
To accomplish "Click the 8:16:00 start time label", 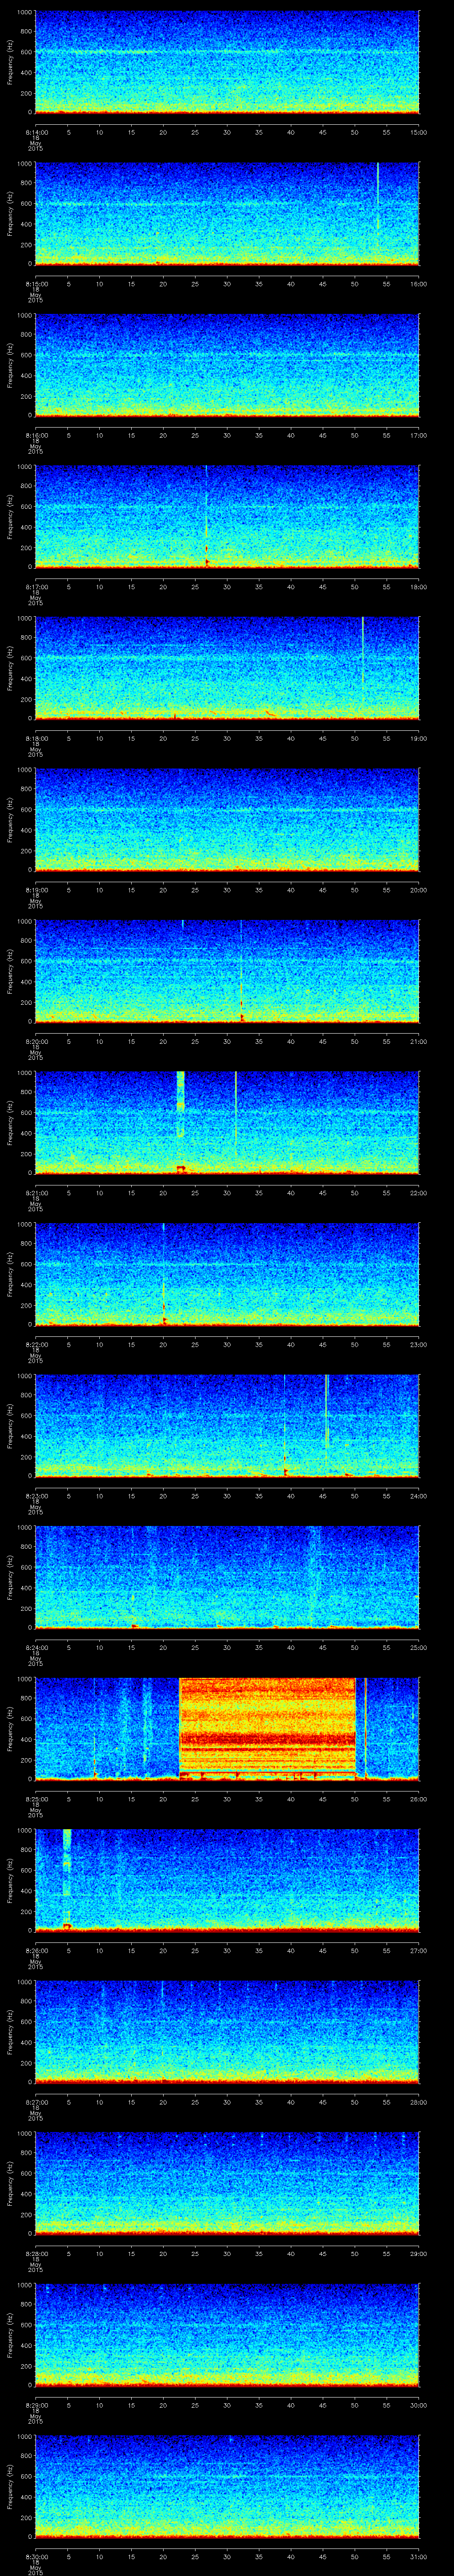I will [x=36, y=435].
